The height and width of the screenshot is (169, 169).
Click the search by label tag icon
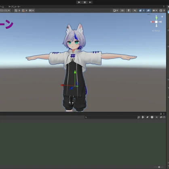148,117
